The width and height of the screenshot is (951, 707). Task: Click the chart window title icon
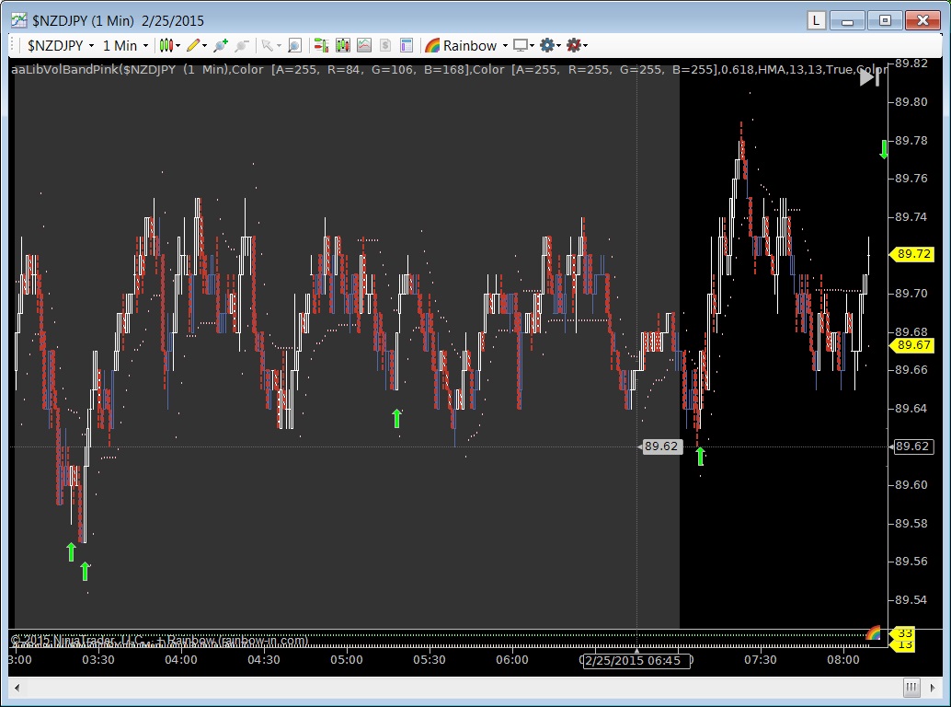click(x=18, y=20)
